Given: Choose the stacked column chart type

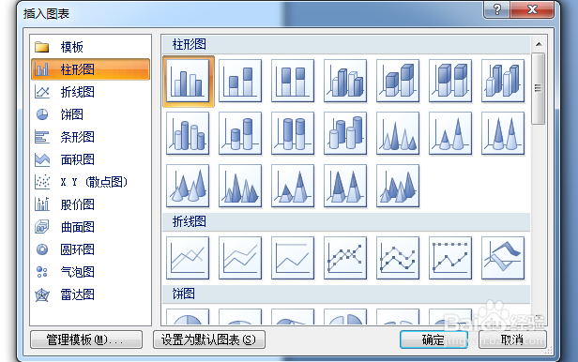Looking at the screenshot, I should pyautogui.click(x=240, y=81).
